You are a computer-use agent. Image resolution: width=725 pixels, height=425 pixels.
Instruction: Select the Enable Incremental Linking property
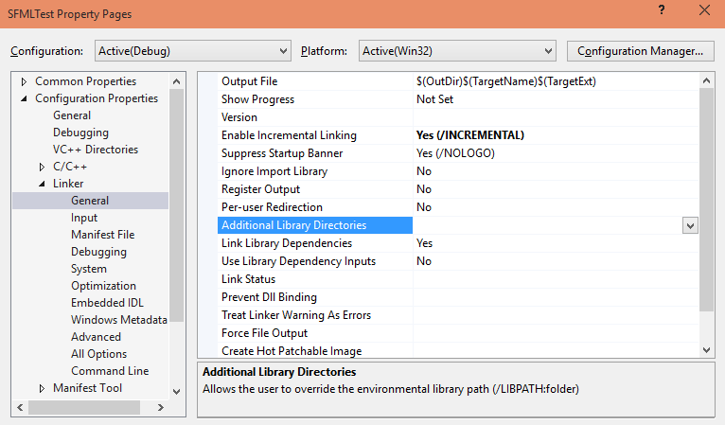(289, 135)
